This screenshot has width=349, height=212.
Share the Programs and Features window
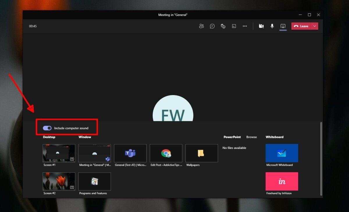[x=95, y=181]
